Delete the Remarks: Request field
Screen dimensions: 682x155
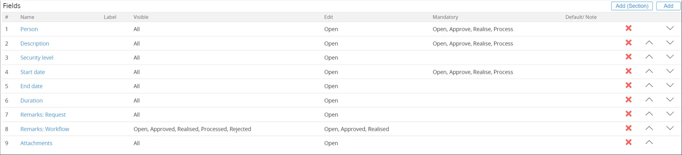[628, 114]
